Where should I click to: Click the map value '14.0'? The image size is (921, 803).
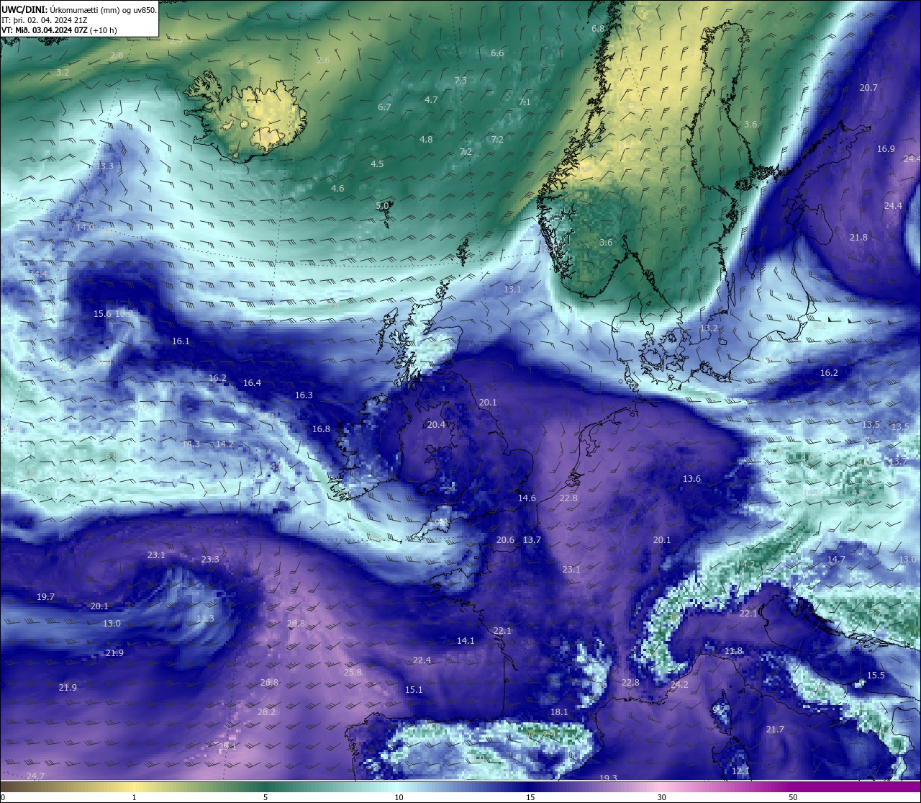[85, 228]
